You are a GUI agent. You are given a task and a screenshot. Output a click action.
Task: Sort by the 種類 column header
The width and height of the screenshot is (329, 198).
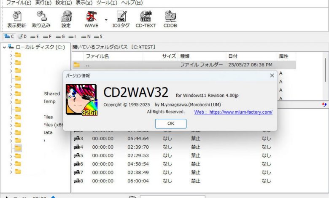[x=202, y=56]
